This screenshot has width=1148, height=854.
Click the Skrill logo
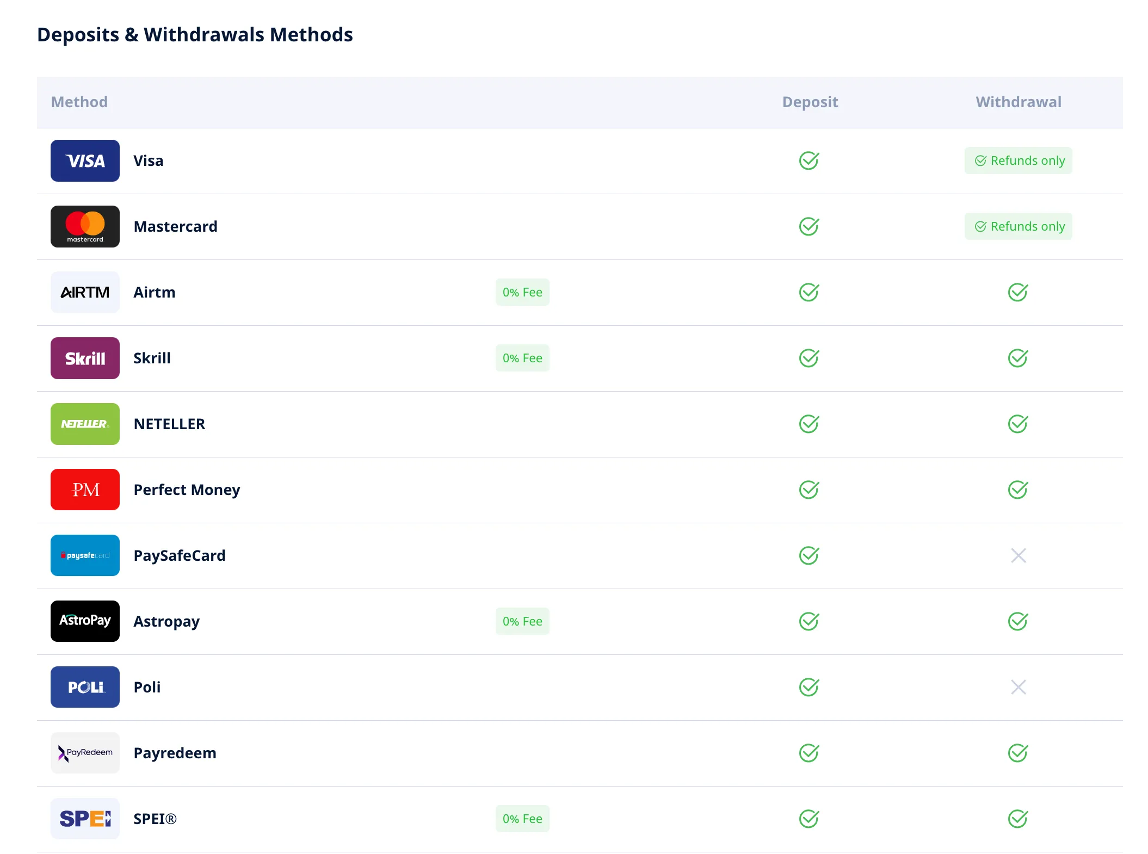[85, 358]
